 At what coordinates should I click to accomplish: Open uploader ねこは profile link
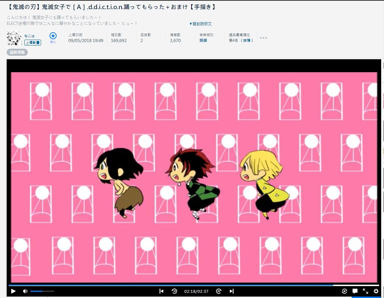pos(30,36)
